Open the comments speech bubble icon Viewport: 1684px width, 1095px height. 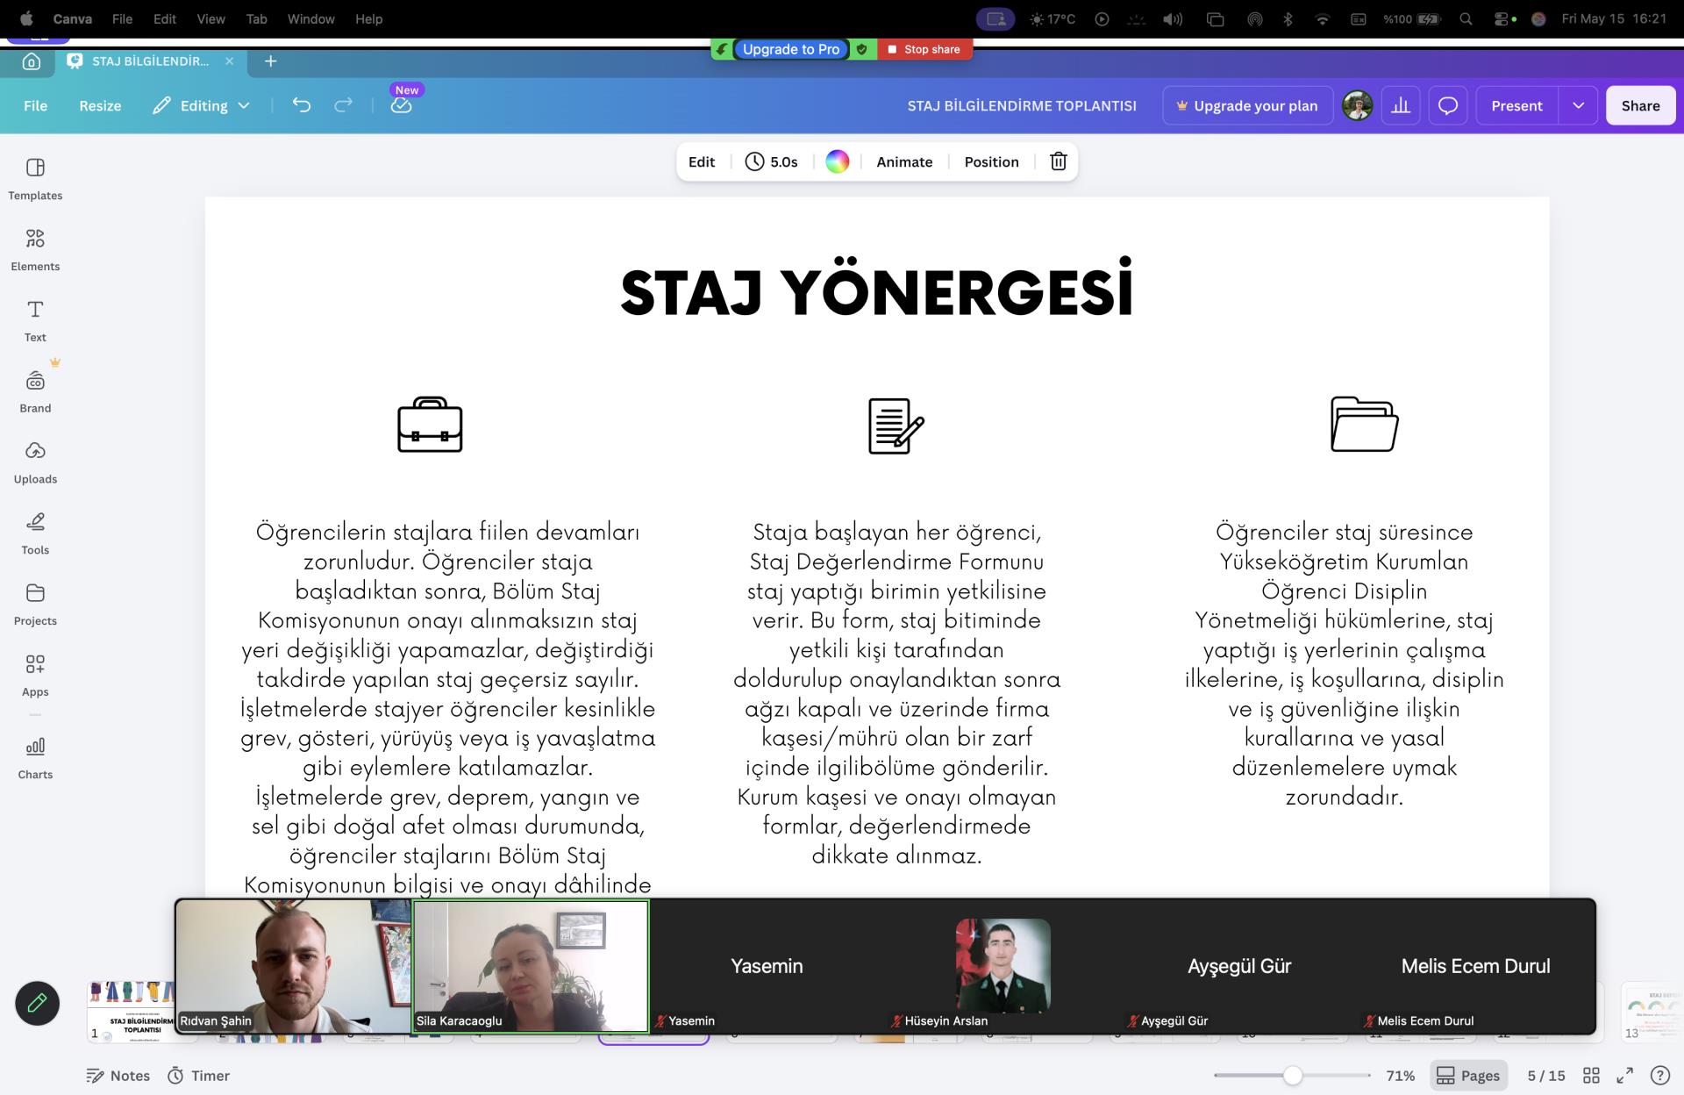[1448, 105]
